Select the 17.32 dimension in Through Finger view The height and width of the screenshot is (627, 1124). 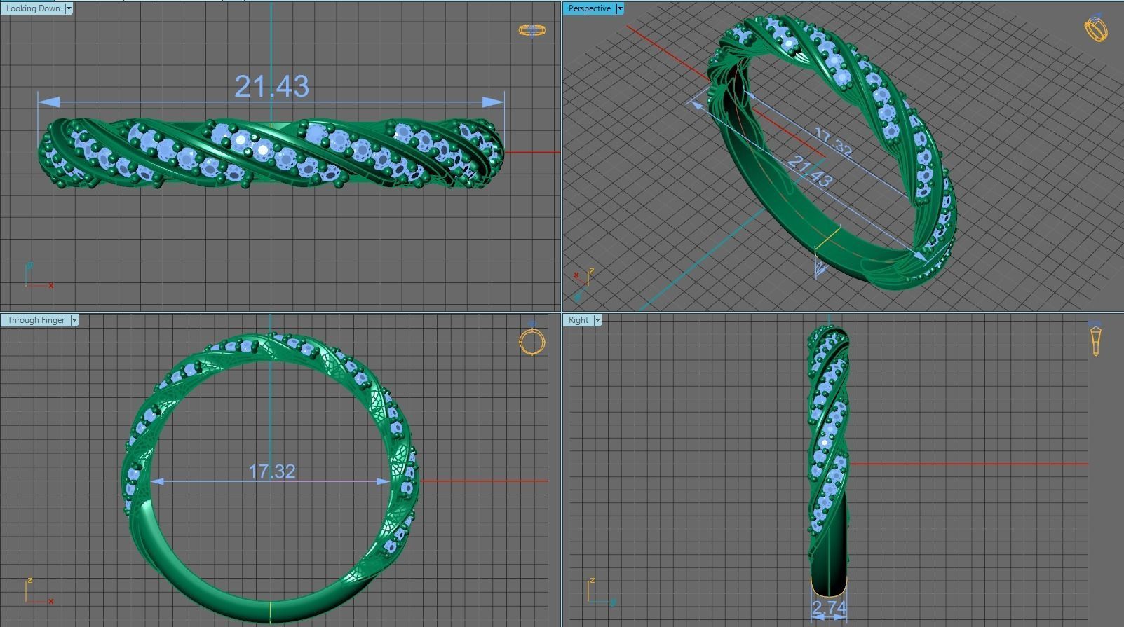click(x=272, y=471)
